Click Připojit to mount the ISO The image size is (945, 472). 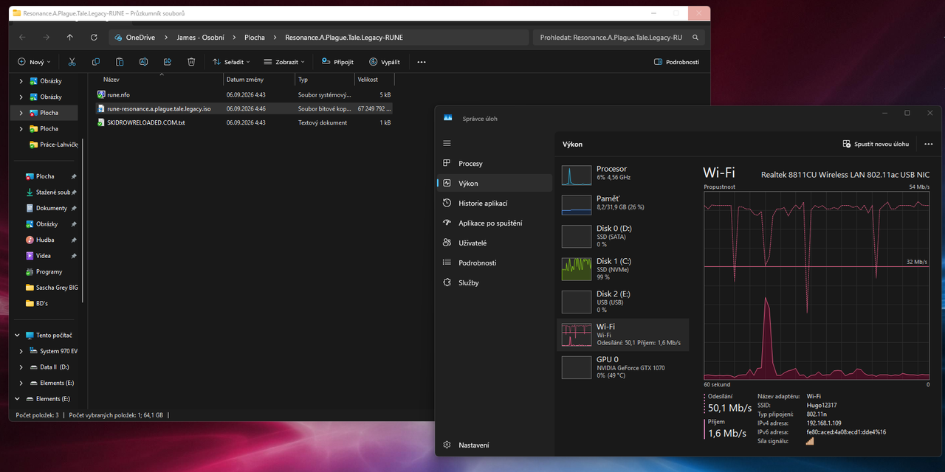(337, 62)
